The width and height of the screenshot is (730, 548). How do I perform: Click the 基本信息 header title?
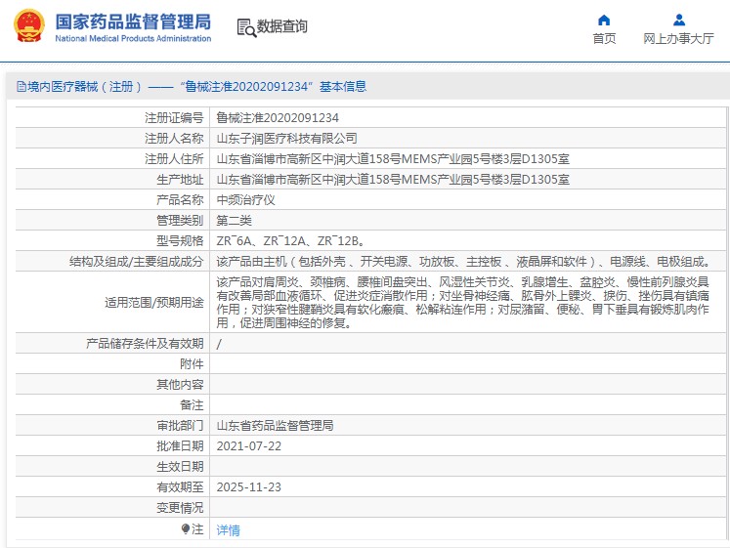tap(343, 87)
